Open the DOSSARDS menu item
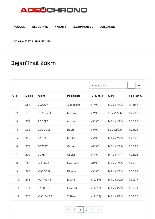This screenshot has height=219, width=155. click(x=107, y=27)
